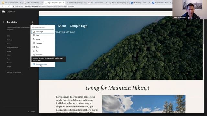Select Front Page in the template menu

[x=43, y=32]
